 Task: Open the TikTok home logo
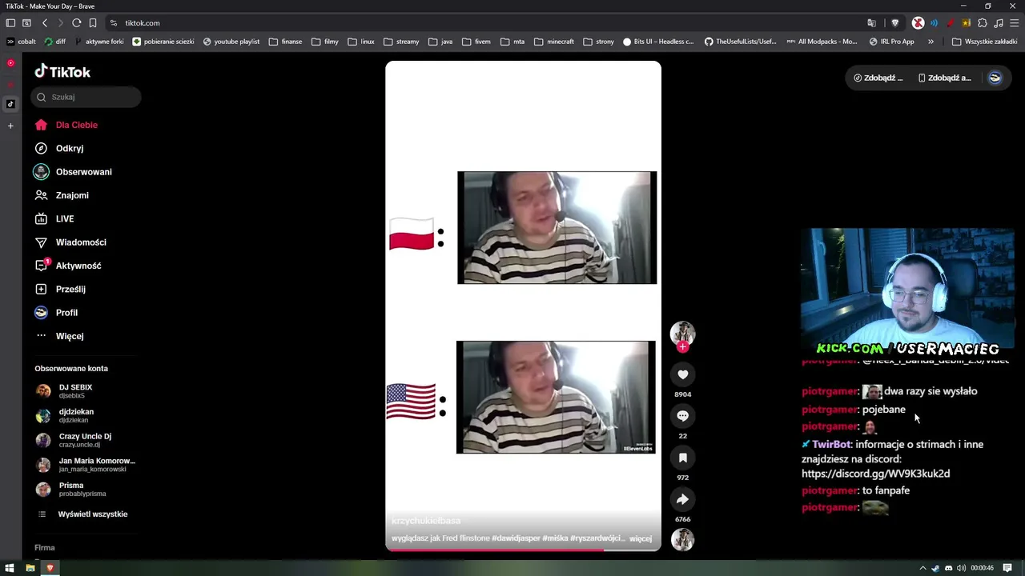point(62,72)
